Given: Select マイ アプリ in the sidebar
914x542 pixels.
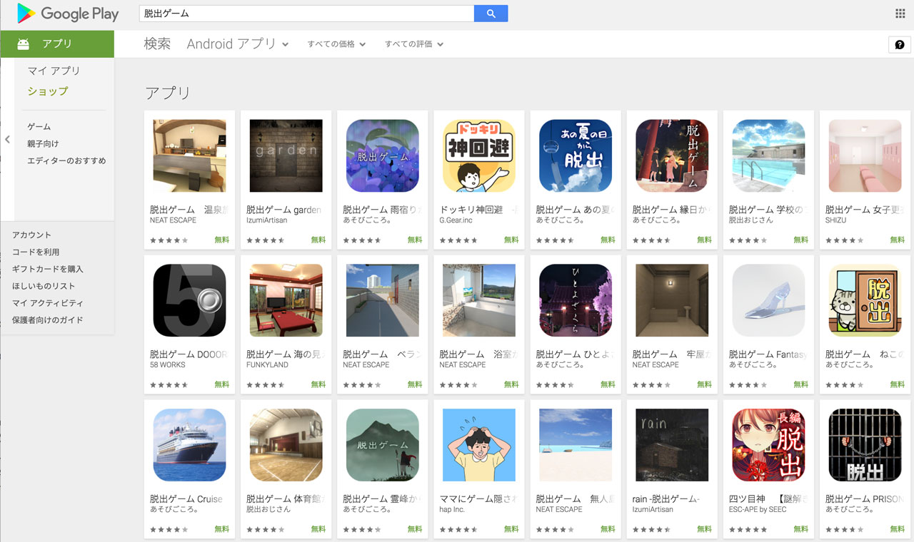Looking at the screenshot, I should tap(54, 71).
